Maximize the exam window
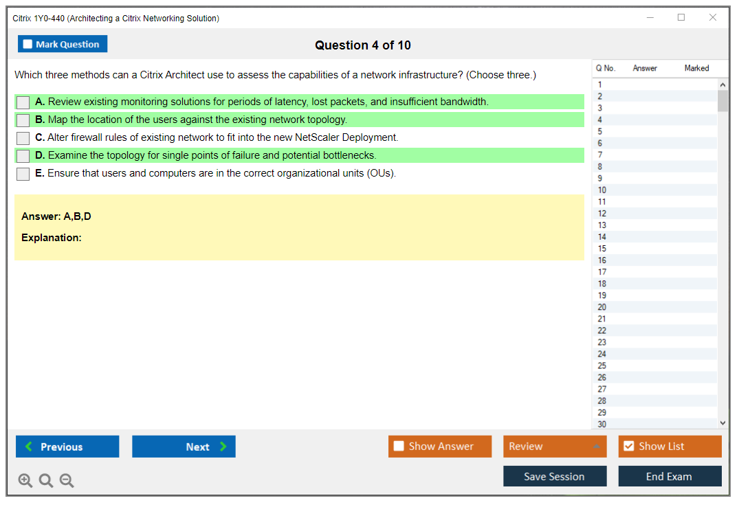The height and width of the screenshot is (505, 739). click(x=681, y=18)
